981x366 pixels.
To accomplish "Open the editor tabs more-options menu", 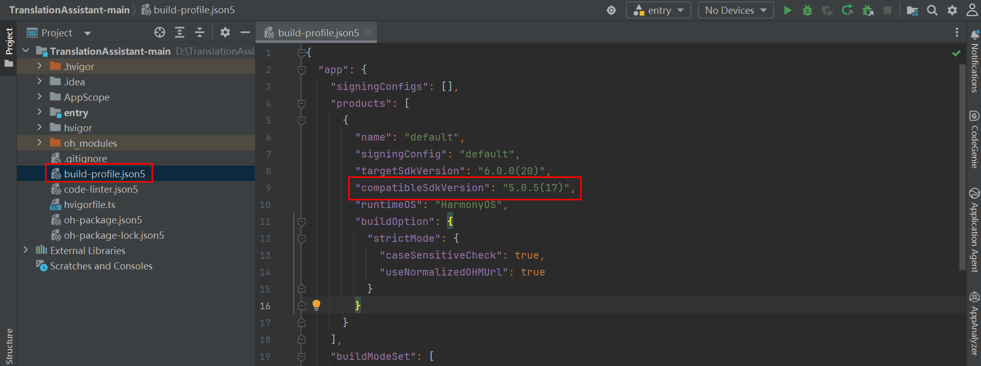I will 956,33.
